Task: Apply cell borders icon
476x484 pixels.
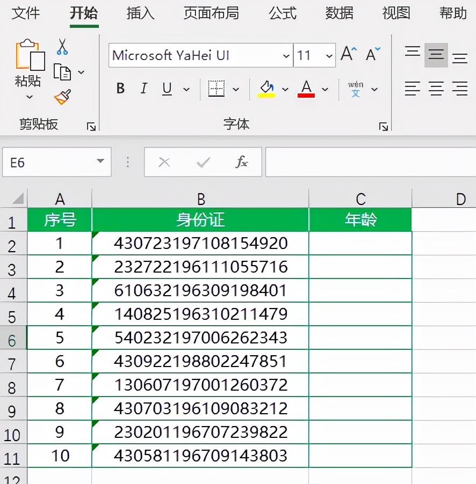Action: click(217, 89)
